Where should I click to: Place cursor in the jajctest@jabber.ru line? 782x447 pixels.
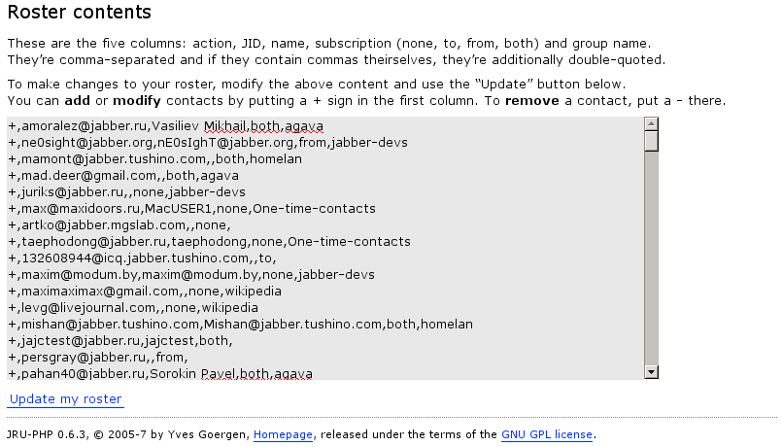click(120, 340)
